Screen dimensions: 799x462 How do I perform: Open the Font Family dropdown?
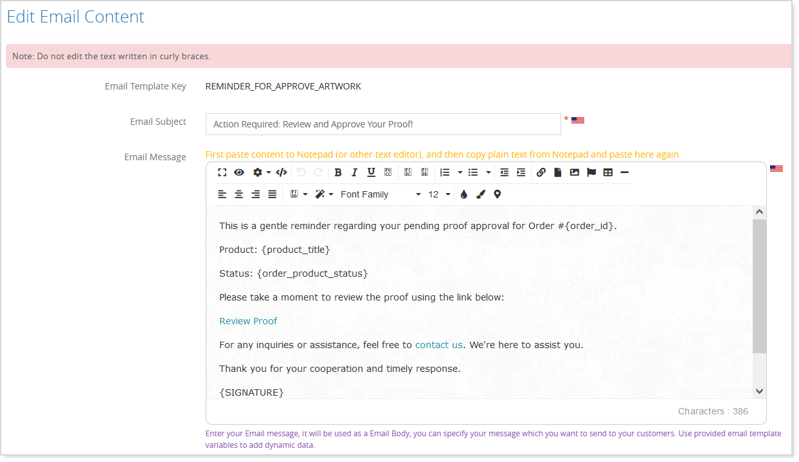coord(380,194)
